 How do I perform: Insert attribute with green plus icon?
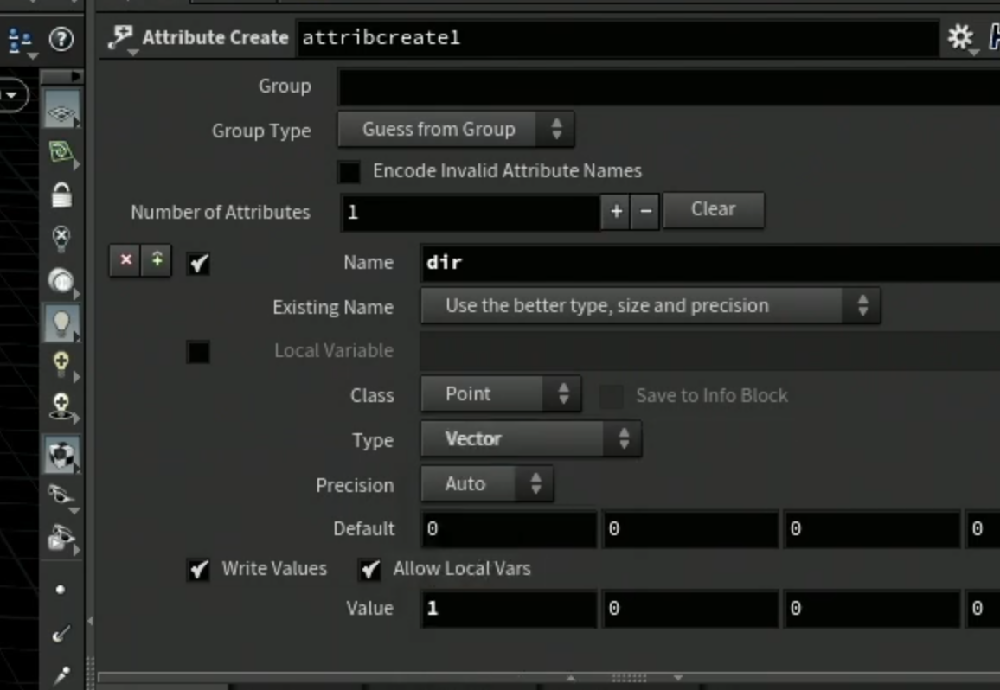[157, 260]
